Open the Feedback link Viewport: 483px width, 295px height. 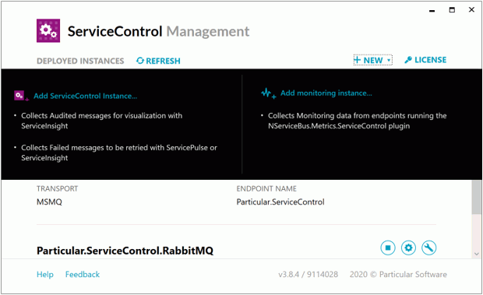tap(83, 274)
